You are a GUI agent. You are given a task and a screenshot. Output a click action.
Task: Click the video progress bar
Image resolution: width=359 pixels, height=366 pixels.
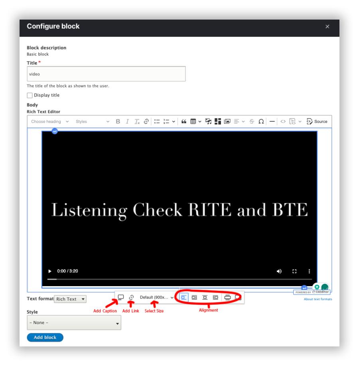click(x=179, y=279)
